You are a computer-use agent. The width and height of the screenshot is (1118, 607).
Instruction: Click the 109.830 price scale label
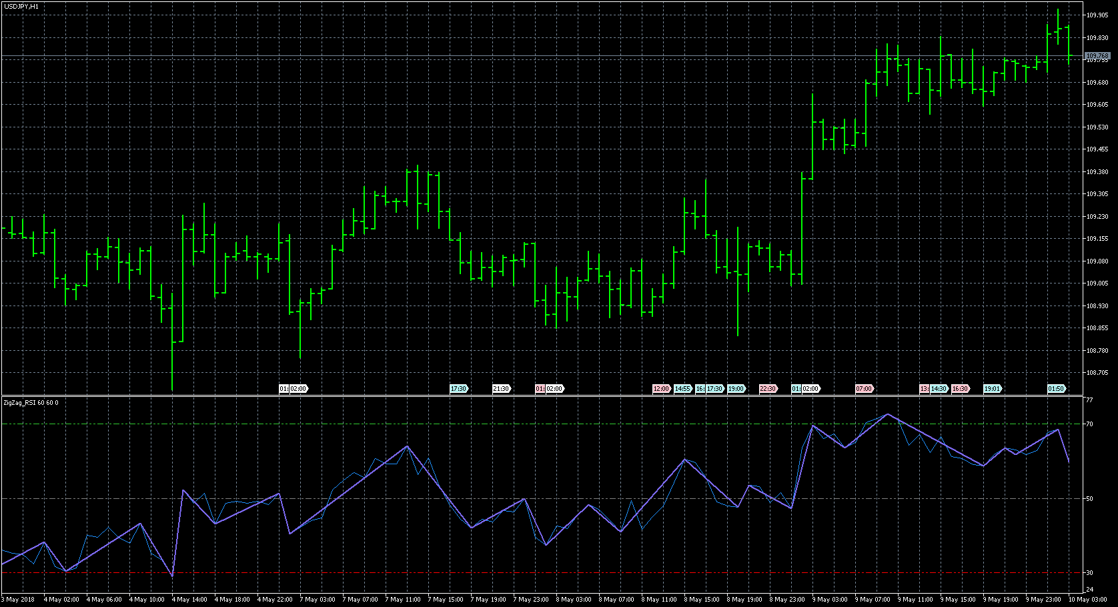pos(1097,38)
